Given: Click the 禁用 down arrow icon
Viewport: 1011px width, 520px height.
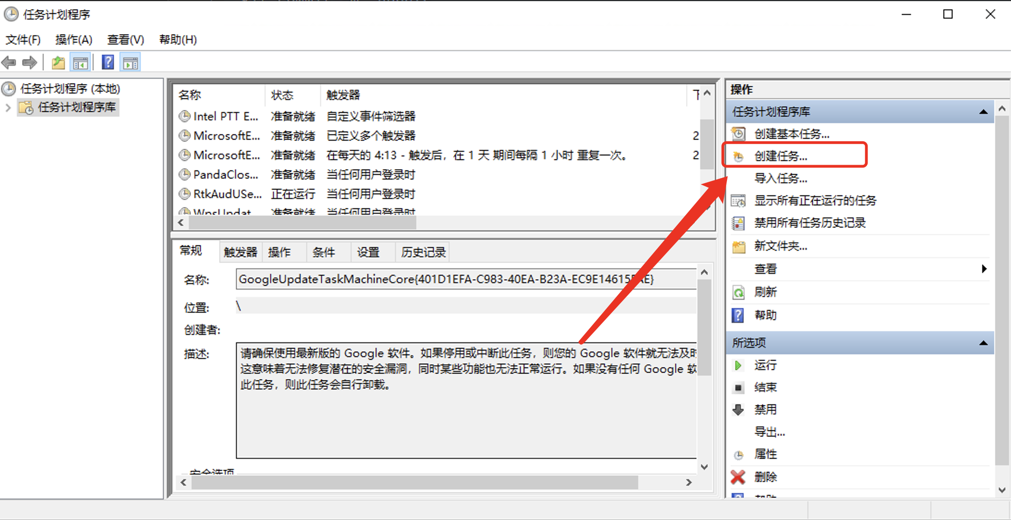Looking at the screenshot, I should click(x=738, y=410).
